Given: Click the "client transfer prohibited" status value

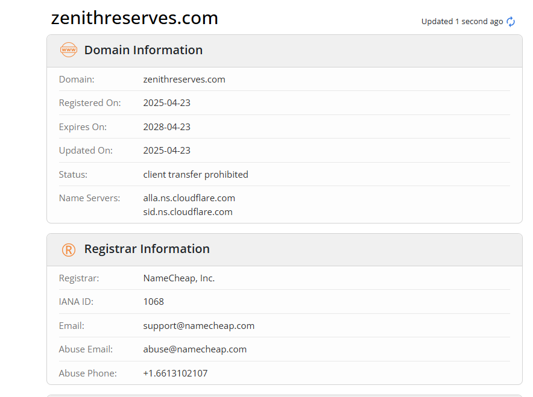Looking at the screenshot, I should pyautogui.click(x=195, y=175).
